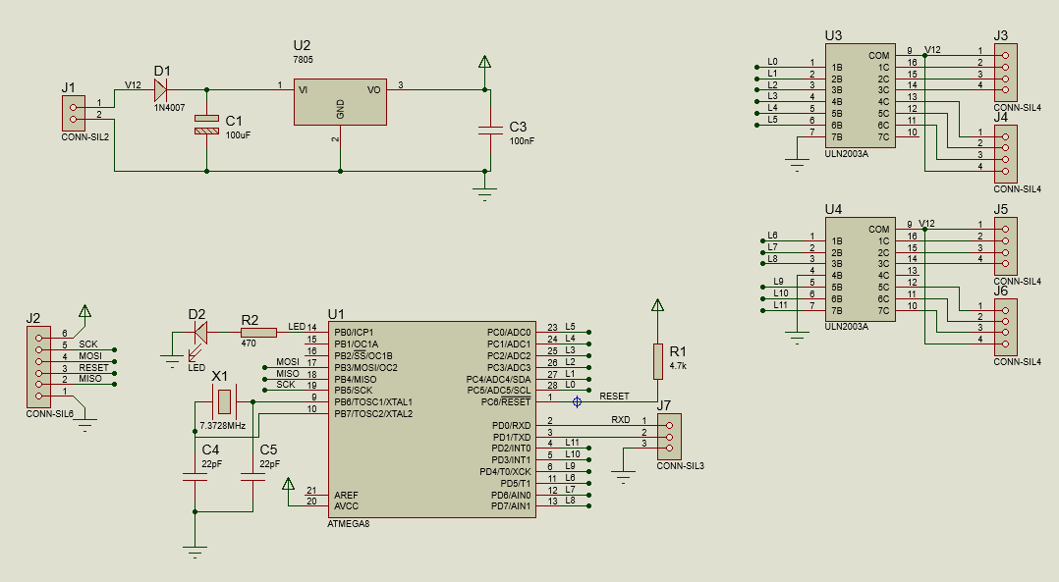Screen dimensions: 1059x582
Task: Click the J3 CONN-SIL4 connector
Action: click(1006, 73)
